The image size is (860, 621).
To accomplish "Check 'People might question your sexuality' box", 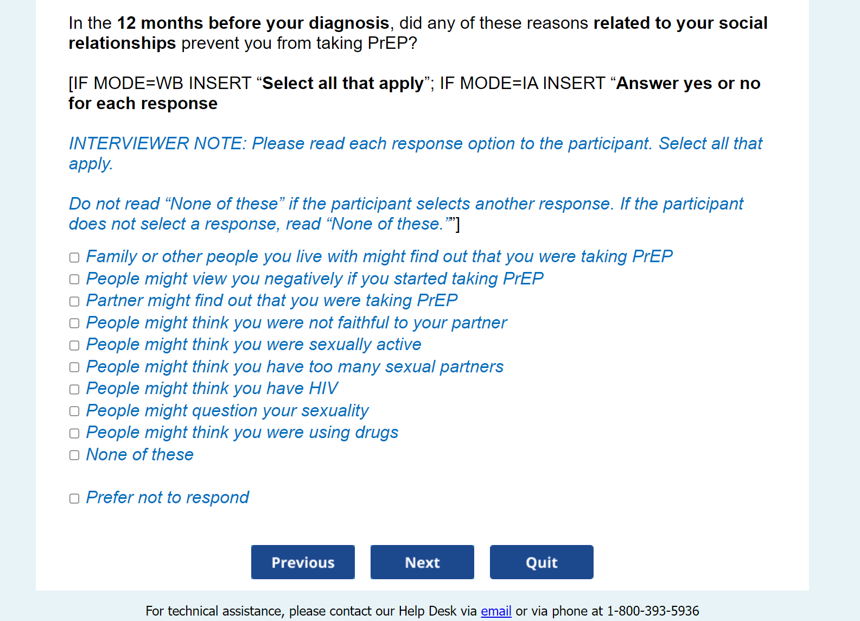I will pyautogui.click(x=74, y=411).
